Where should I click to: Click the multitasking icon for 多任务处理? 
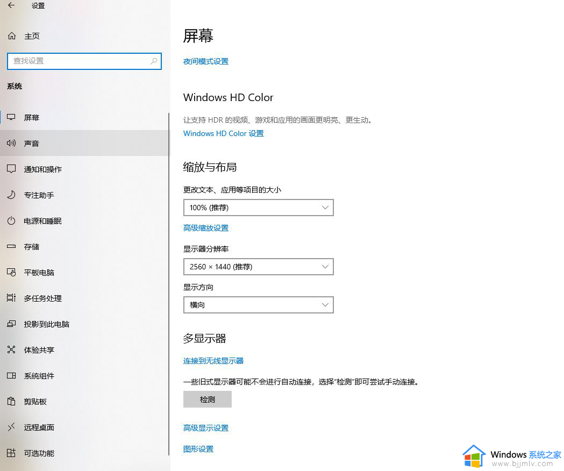pos(11,298)
